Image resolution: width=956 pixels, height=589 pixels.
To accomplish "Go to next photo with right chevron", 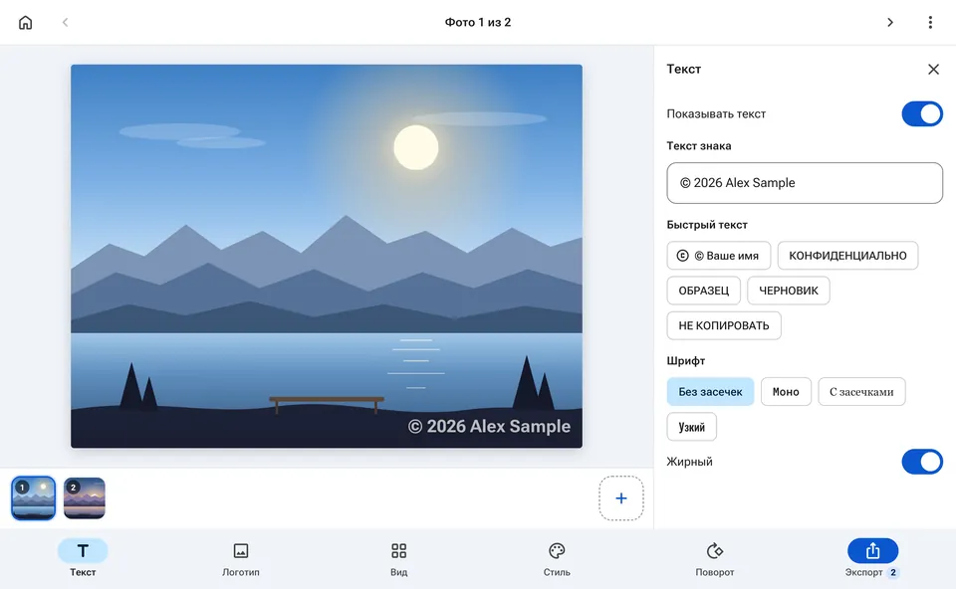I will pos(889,23).
